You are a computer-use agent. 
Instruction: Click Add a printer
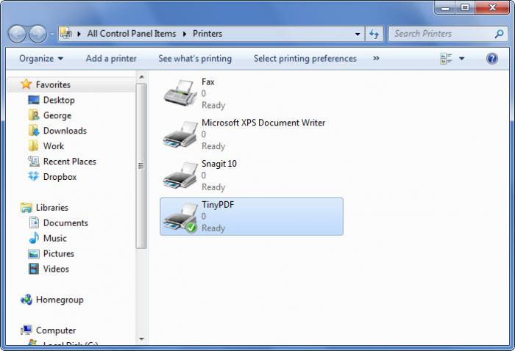point(111,59)
